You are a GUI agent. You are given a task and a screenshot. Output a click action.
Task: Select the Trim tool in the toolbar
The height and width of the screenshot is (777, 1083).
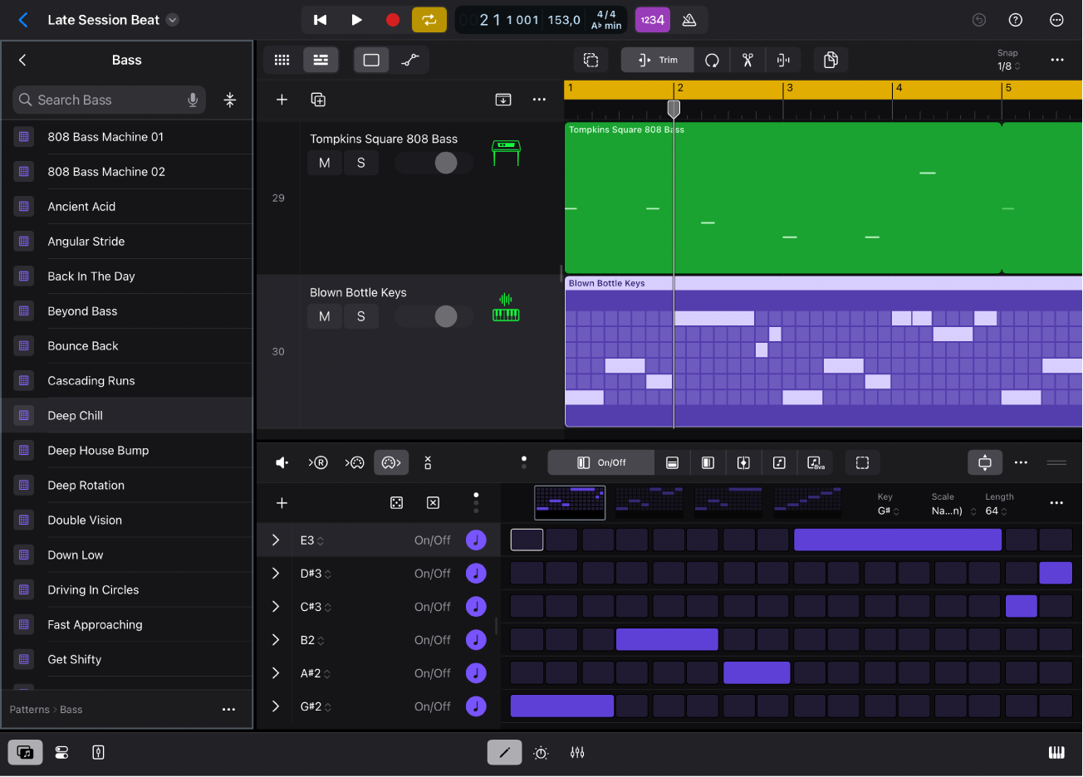click(x=657, y=60)
